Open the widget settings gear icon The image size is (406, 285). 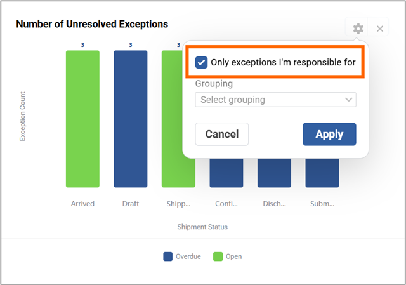point(358,29)
